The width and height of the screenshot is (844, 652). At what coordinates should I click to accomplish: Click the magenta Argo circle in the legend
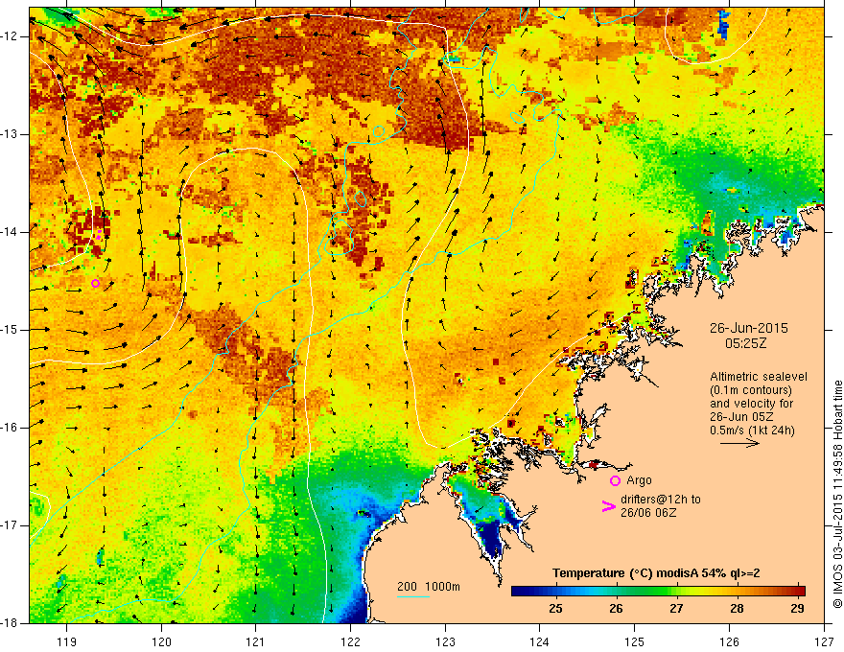point(615,480)
